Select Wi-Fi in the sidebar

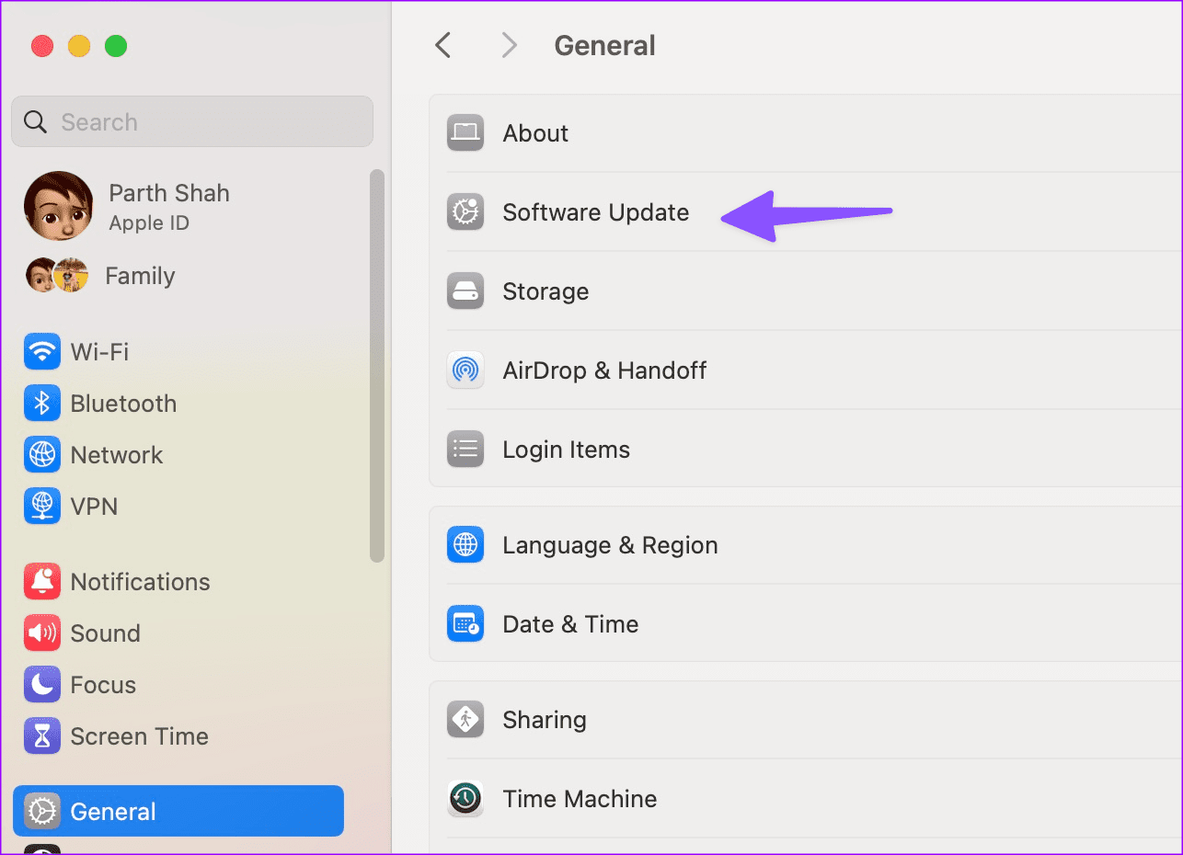[x=178, y=352]
